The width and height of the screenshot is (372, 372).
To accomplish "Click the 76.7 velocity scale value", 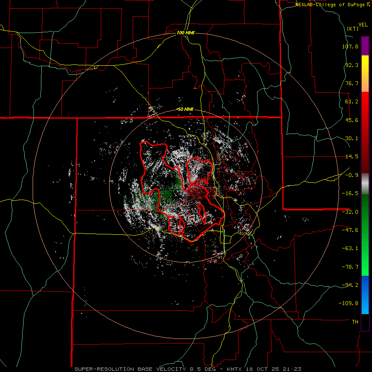I will tap(352, 83).
